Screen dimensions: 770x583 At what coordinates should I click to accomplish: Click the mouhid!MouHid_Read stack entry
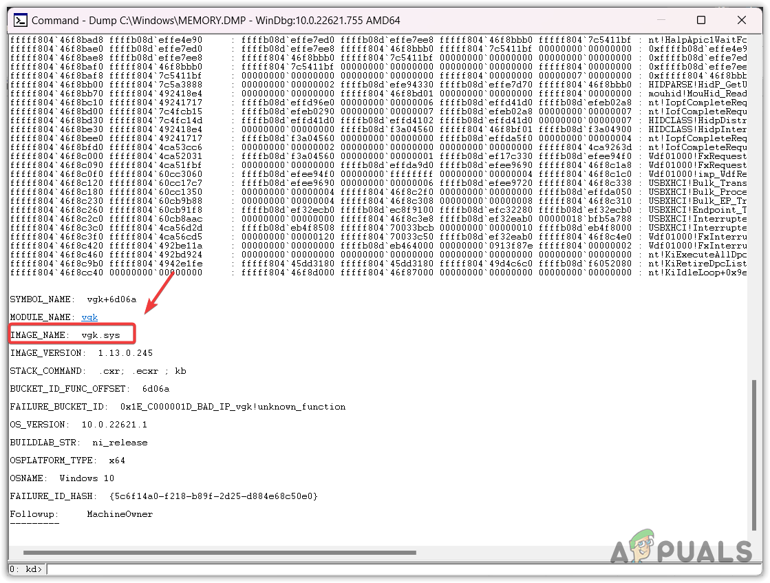point(697,94)
